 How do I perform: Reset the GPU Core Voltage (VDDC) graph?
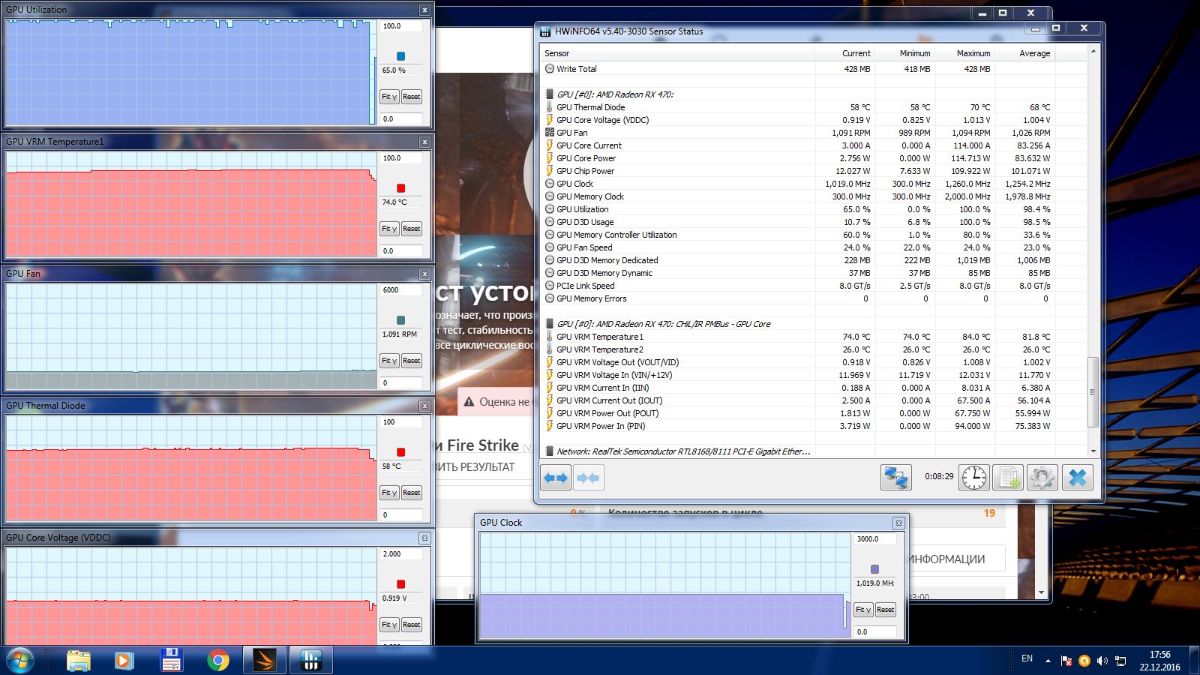[411, 625]
